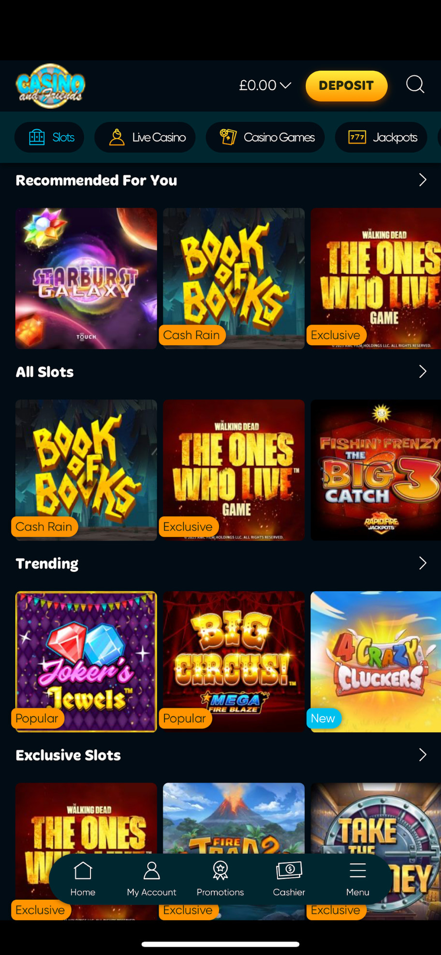Image resolution: width=441 pixels, height=955 pixels.
Task: Expand Exclusive Slots section arrow
Action: click(x=422, y=755)
